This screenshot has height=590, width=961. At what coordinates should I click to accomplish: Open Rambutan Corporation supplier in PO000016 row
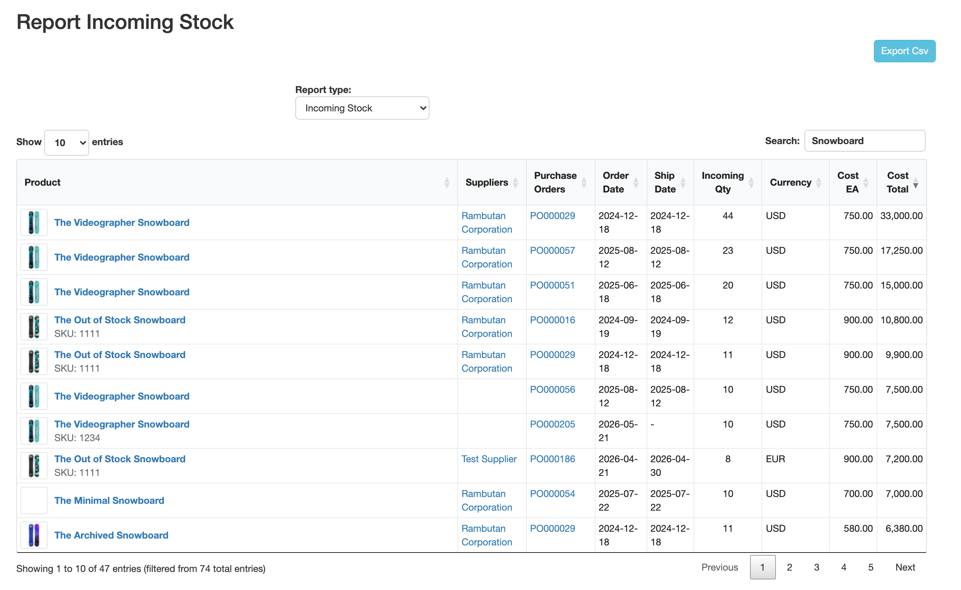(x=487, y=327)
